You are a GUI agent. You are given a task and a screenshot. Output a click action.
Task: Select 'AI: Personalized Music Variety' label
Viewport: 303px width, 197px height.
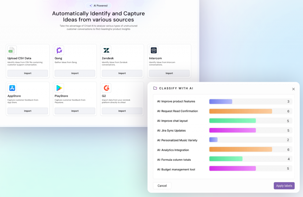[177, 140]
